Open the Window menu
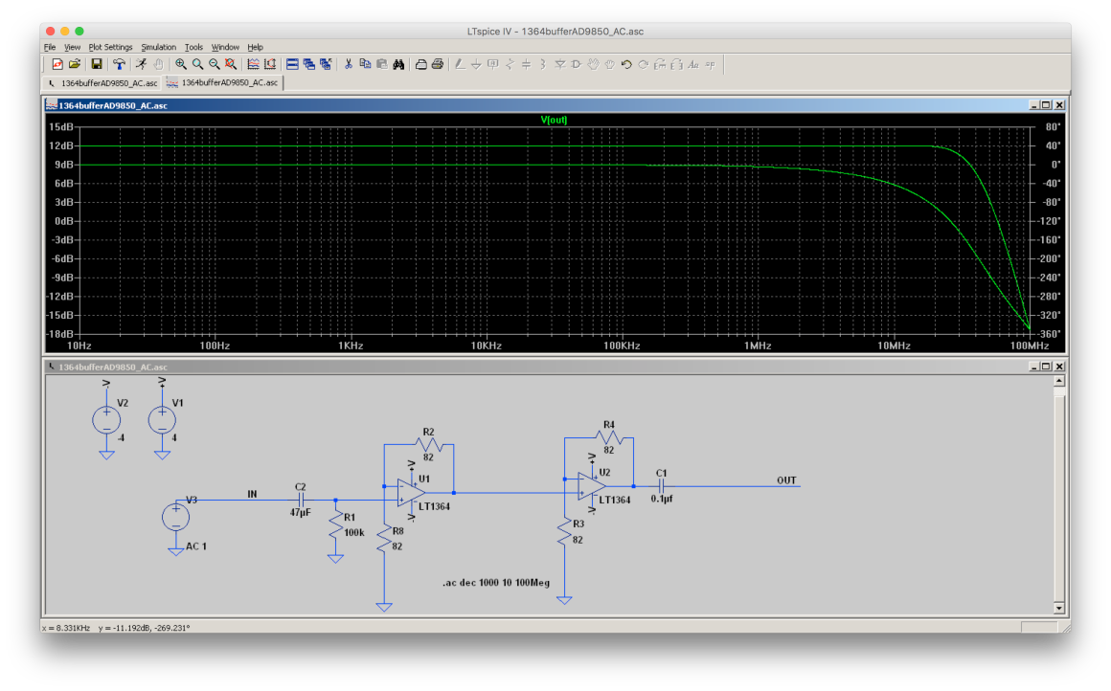Image resolution: width=1111 pixels, height=691 pixels. click(x=225, y=48)
